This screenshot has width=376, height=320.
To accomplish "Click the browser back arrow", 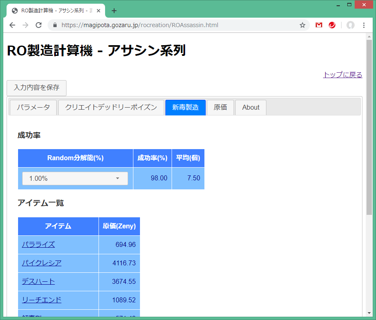I will pos(12,25).
